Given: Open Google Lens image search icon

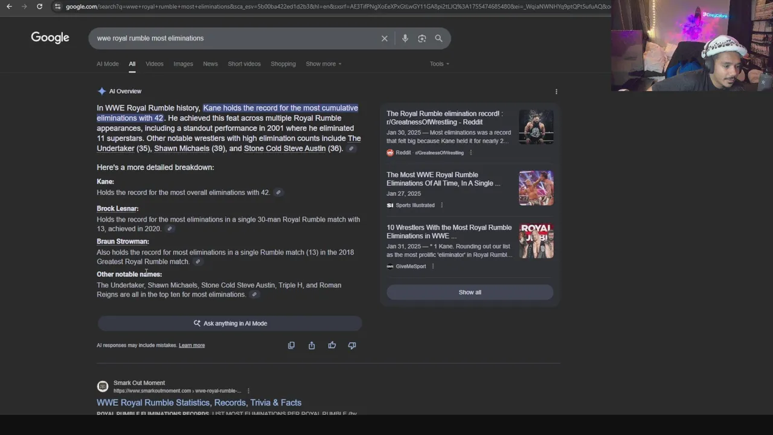Looking at the screenshot, I should (422, 38).
